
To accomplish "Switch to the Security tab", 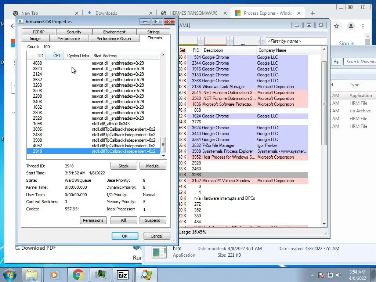I will coord(74,32).
